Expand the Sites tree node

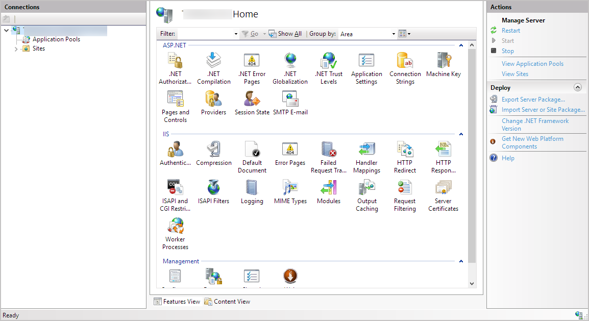[16, 49]
